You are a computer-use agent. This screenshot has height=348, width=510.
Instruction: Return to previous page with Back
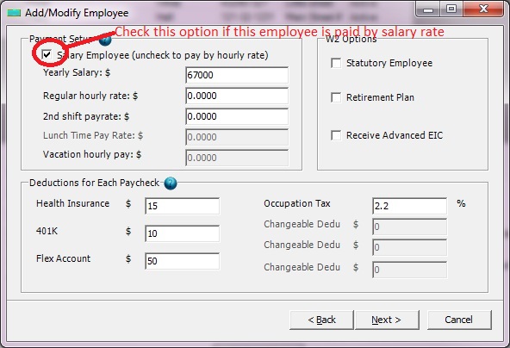(x=321, y=320)
